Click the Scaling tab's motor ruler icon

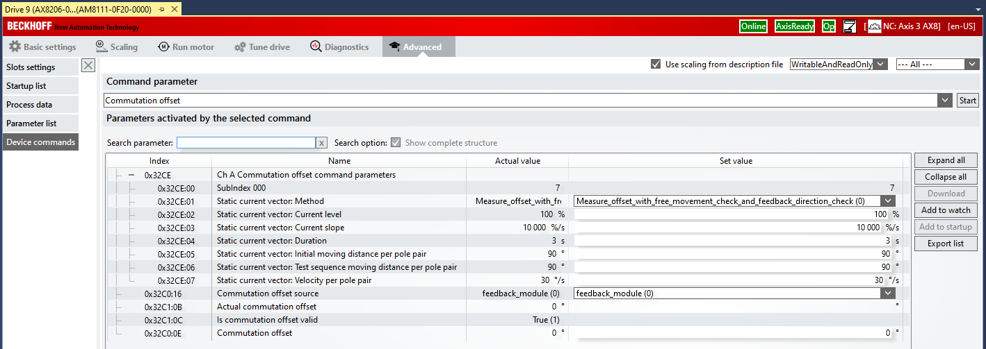point(100,46)
